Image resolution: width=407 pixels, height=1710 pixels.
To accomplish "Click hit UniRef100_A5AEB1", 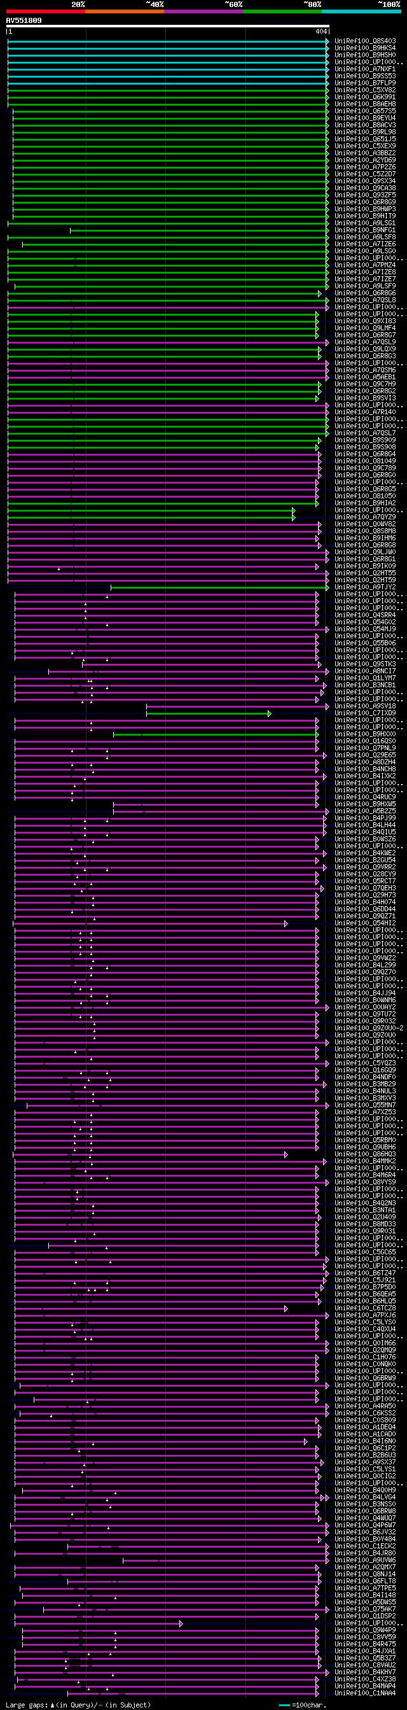I will click(x=365, y=377).
